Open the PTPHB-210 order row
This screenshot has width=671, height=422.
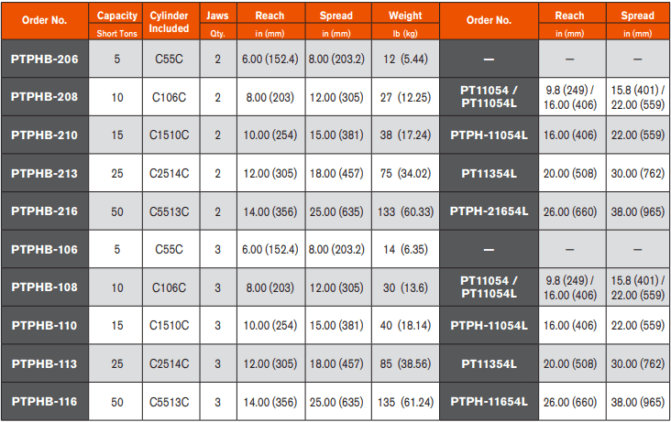[x=44, y=135]
